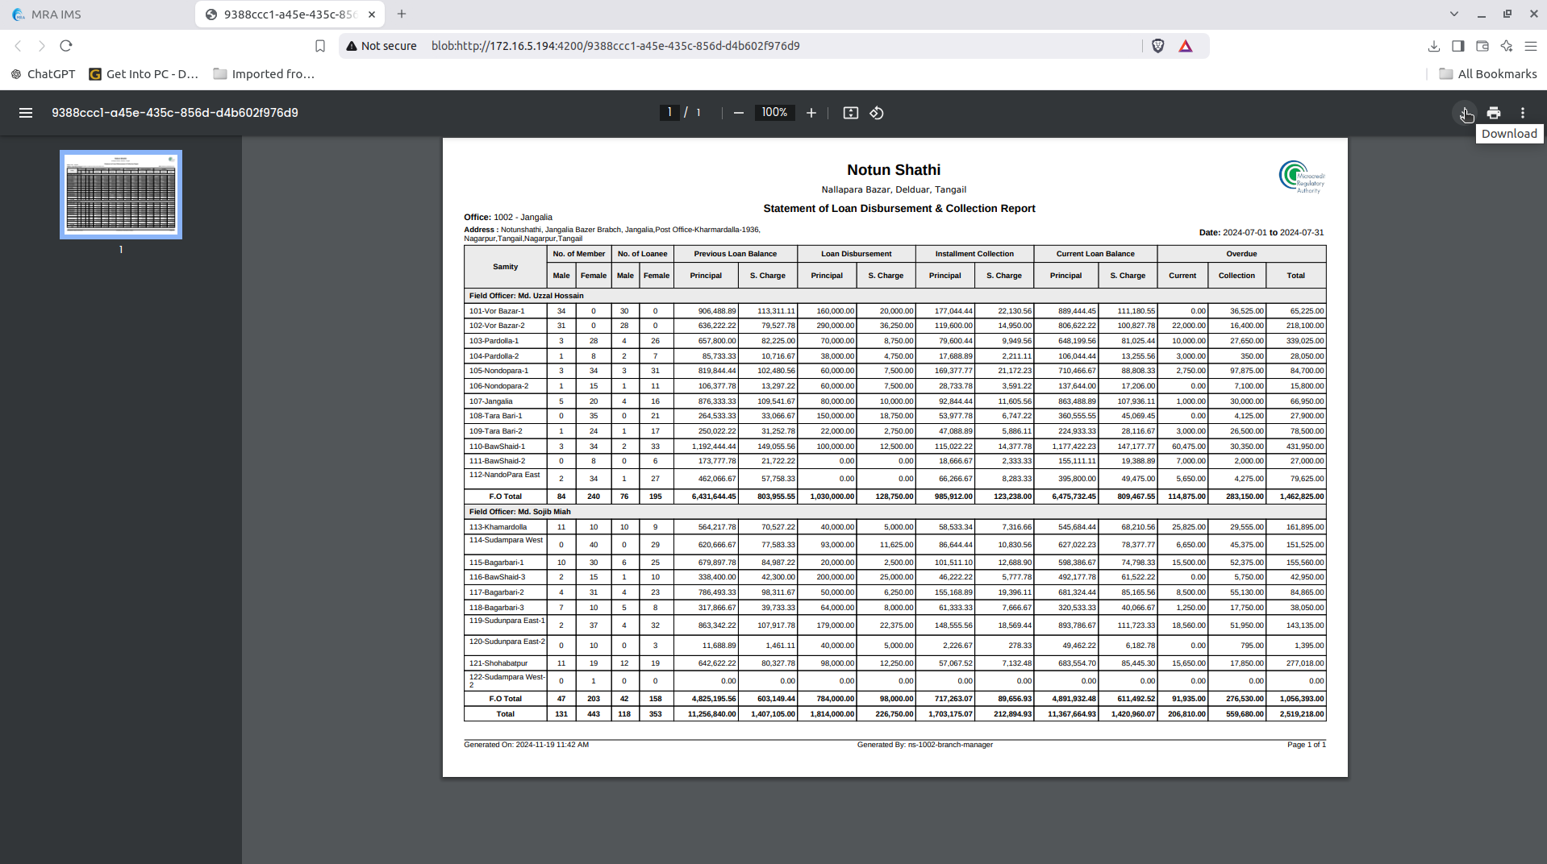Open the Get Into PC bookmark
Image resolution: width=1547 pixels, height=864 pixels.
144,74
